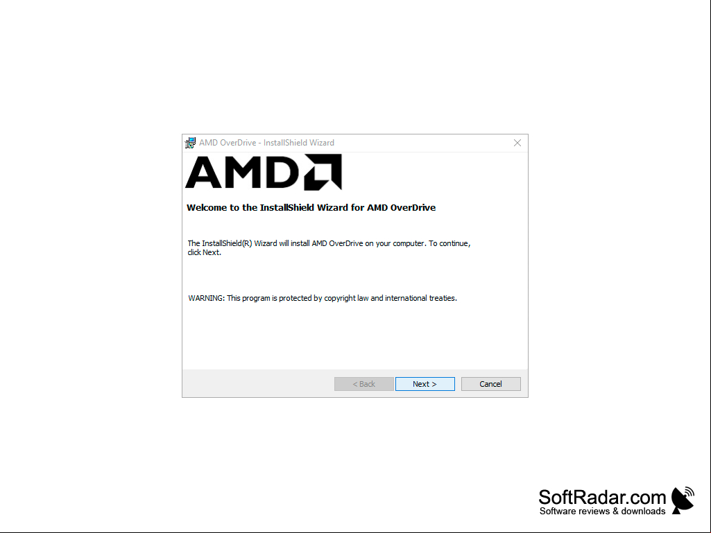
Task: Click the Software reviews & downloads tagline
Action: click(602, 512)
